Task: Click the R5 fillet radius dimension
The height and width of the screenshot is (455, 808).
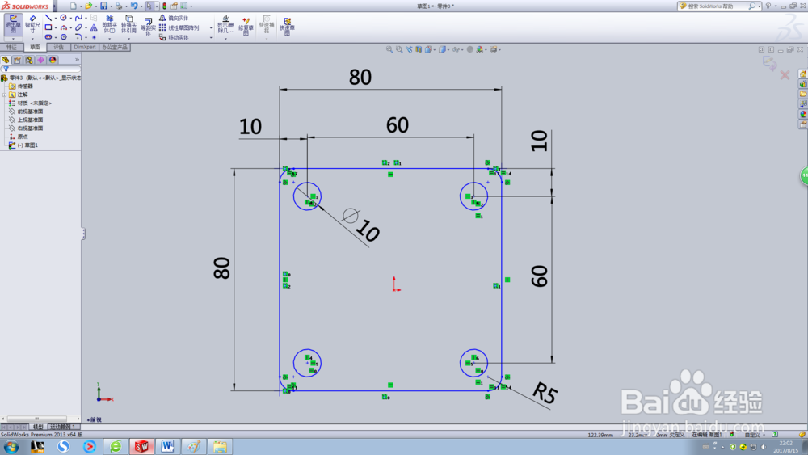Action: (x=544, y=393)
